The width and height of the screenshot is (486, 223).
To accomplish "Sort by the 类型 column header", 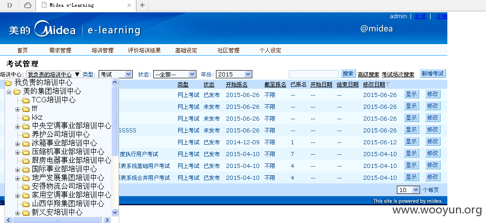I will tap(183, 85).
